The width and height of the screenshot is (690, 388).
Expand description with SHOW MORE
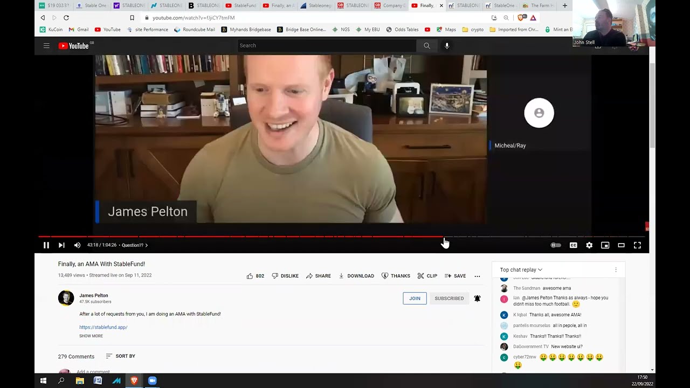click(x=91, y=336)
